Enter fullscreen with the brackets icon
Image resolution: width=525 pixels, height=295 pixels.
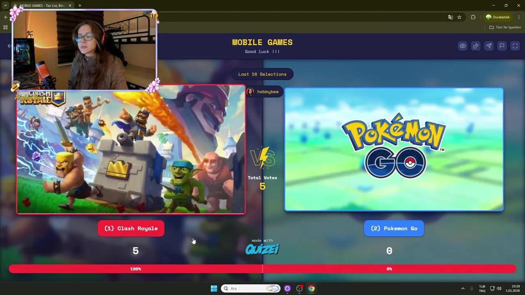[515, 46]
